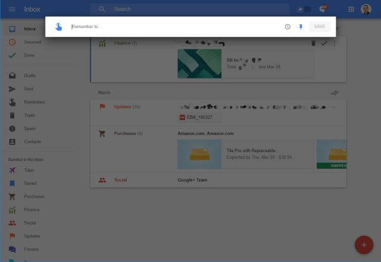The height and width of the screenshot is (262, 381).
Task: Open the user account avatar
Action: (366, 10)
